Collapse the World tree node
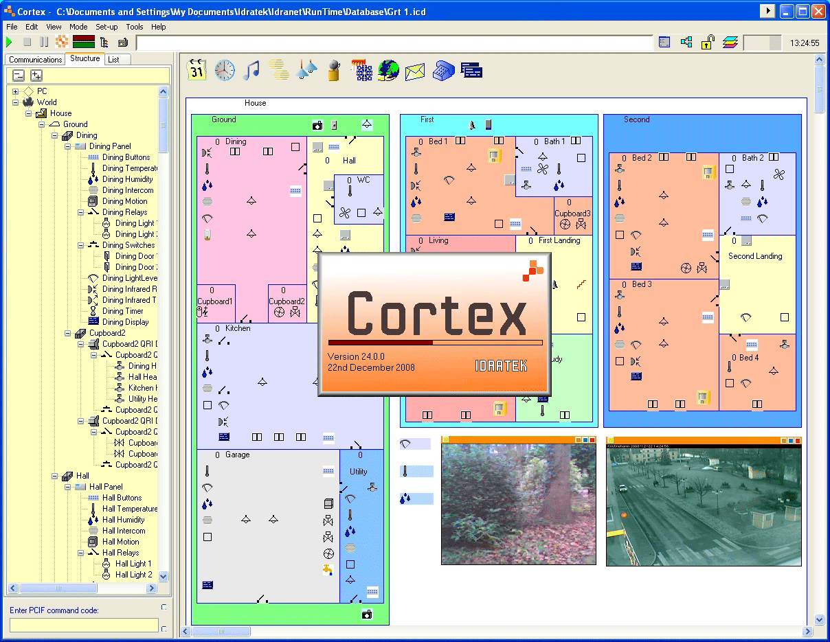The height and width of the screenshot is (642, 830). 16,102
